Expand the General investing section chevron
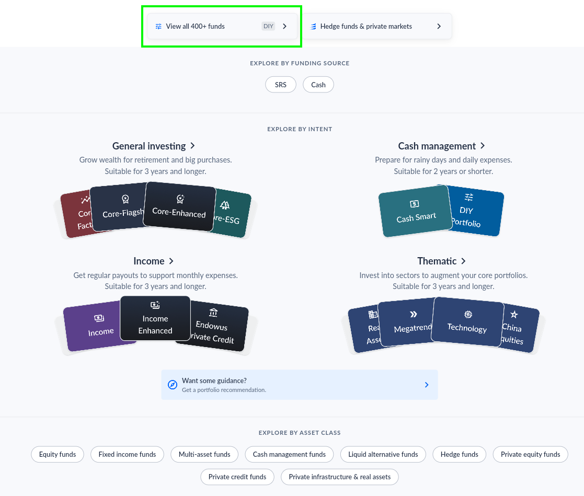 click(193, 146)
